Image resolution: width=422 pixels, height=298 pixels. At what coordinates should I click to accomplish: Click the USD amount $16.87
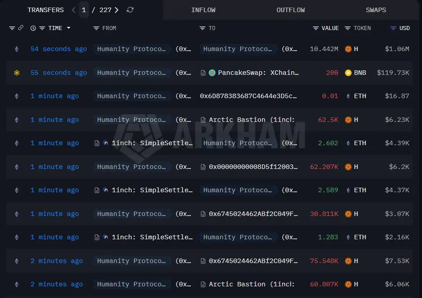pos(397,96)
